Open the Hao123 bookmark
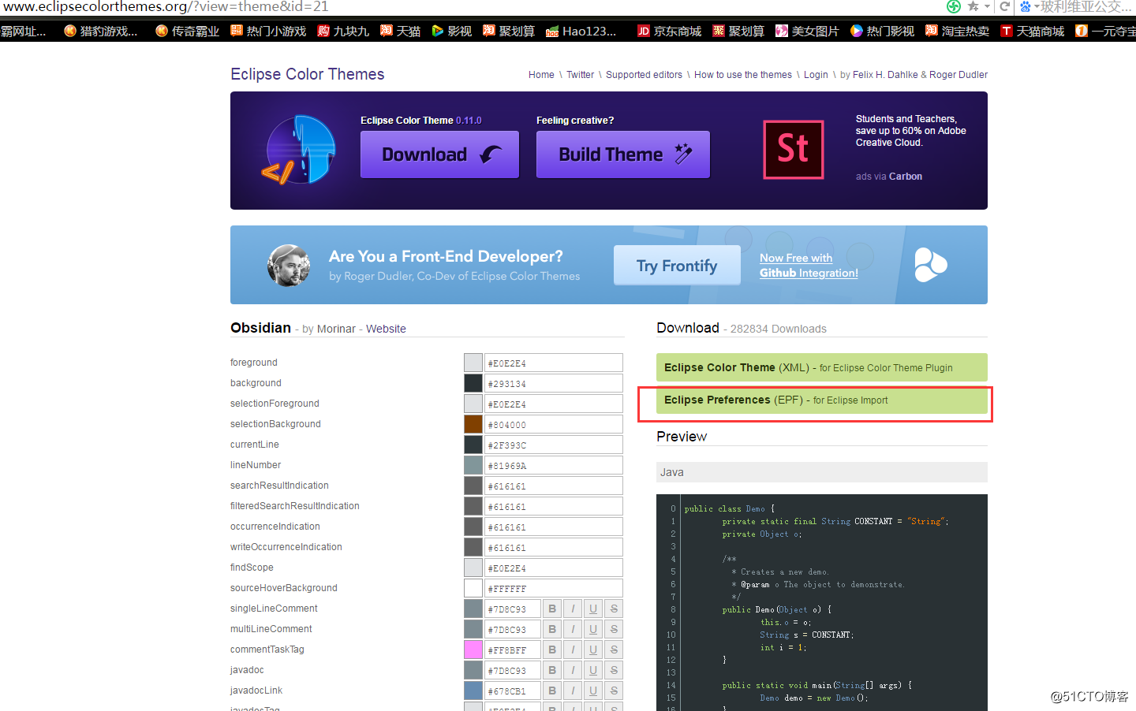Screen dimensions: 1136x711 [581, 31]
